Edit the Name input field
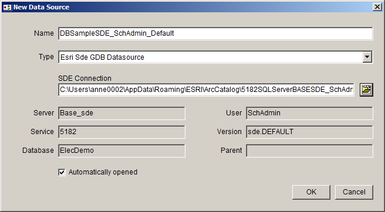The width and height of the screenshot is (385, 212). [x=215, y=33]
